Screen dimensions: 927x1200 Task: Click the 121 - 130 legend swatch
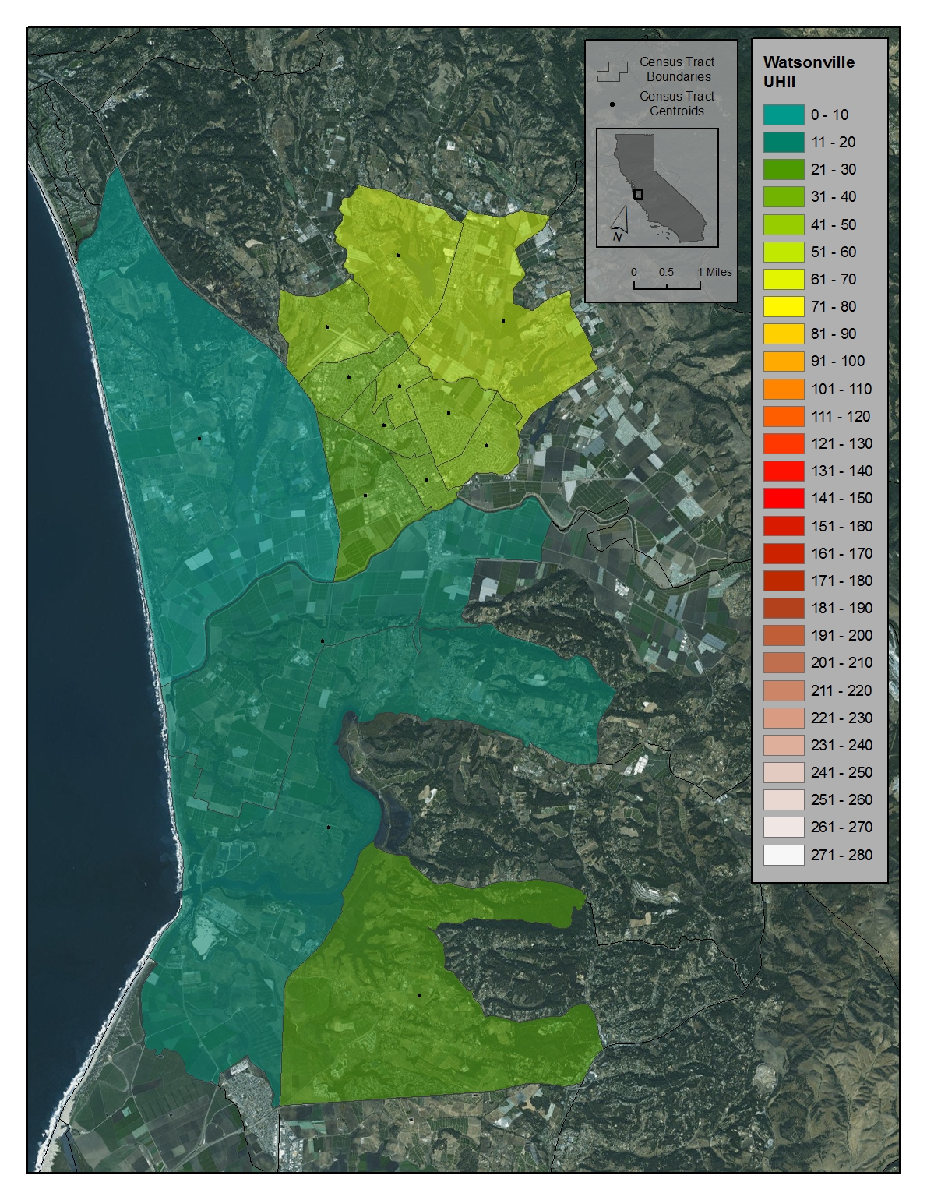coord(783,443)
